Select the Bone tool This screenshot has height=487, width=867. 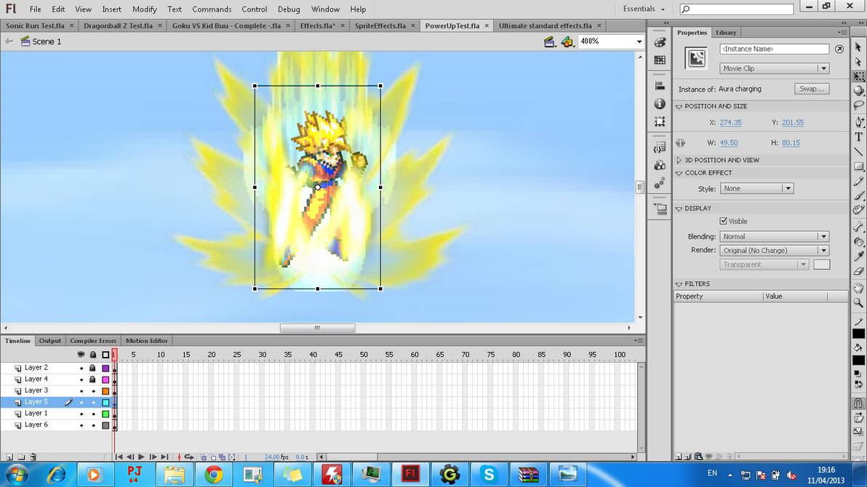click(858, 227)
